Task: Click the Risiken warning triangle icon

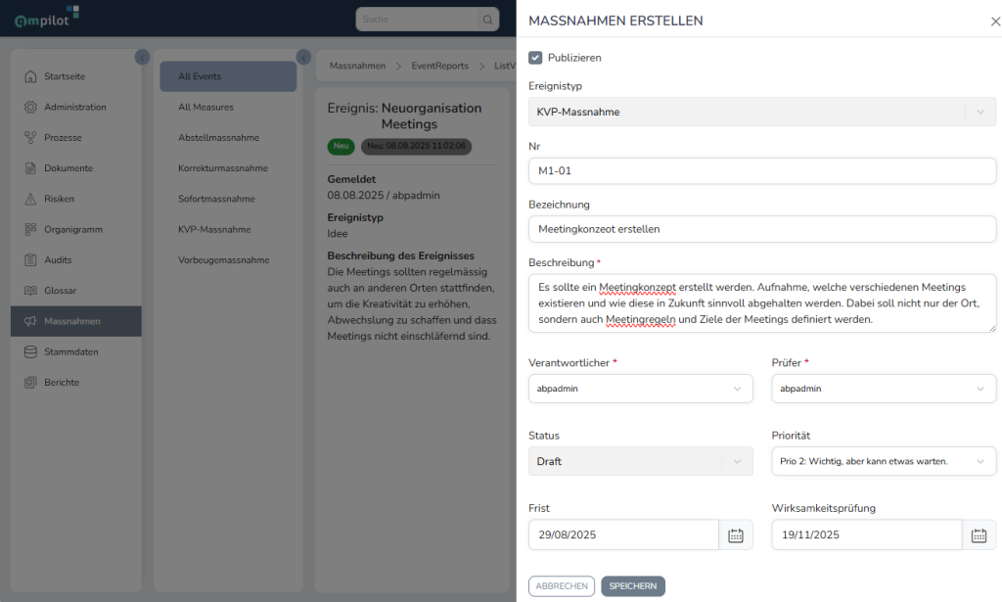Action: pos(30,199)
